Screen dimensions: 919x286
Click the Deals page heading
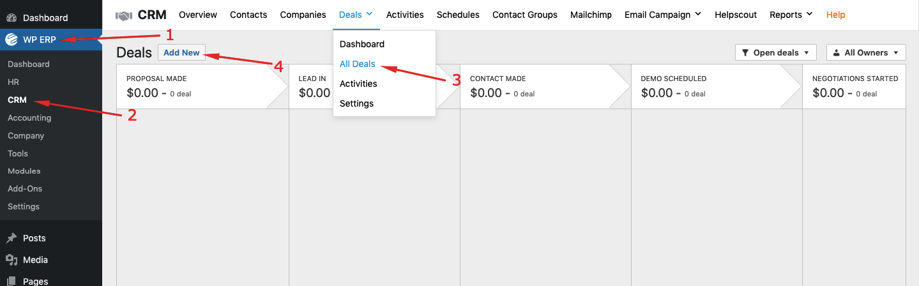tap(134, 53)
